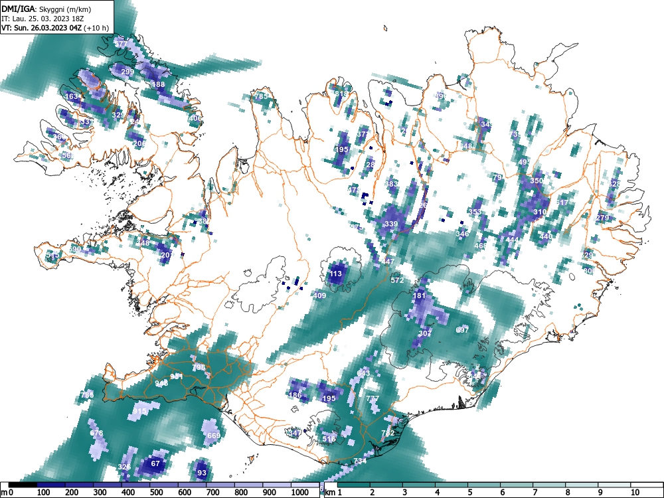Click the visibility value 468

click(481, 246)
